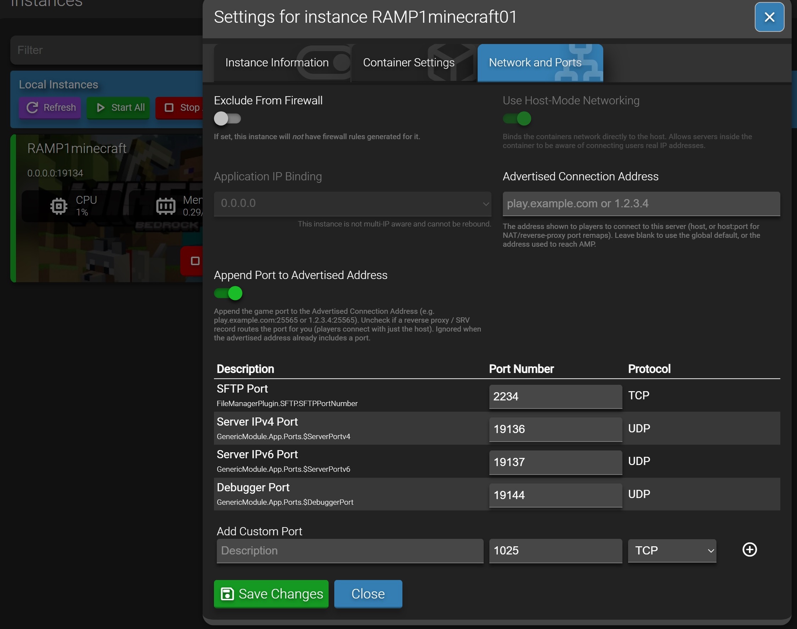This screenshot has height=629, width=797.
Task: Toggle Use Host-Mode Networking switch
Action: [516, 119]
